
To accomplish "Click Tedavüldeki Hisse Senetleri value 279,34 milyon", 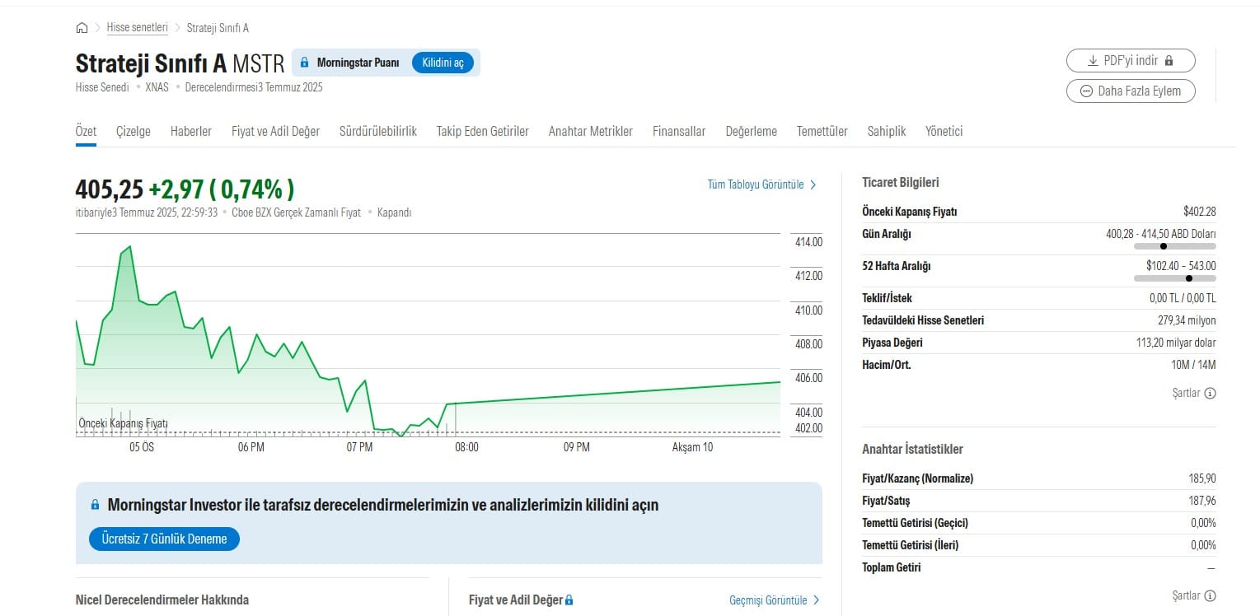I will 1187,320.
